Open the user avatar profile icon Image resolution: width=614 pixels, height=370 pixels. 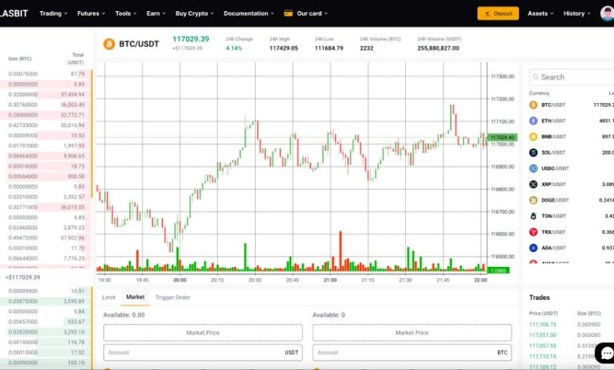pyautogui.click(x=608, y=13)
